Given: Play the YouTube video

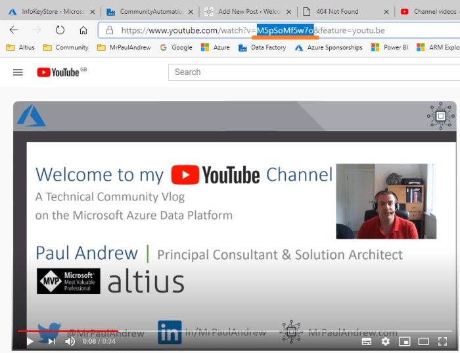Looking at the screenshot, I should click(x=30, y=341).
